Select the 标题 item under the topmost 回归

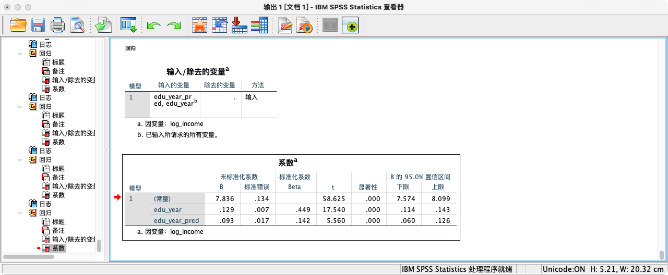pos(58,62)
